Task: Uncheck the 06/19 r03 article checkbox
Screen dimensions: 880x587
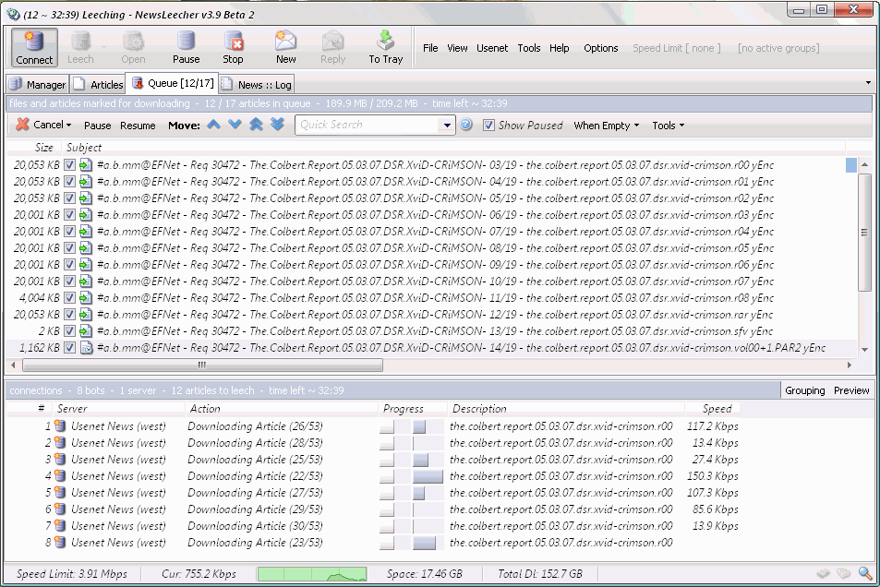Action: (69, 215)
